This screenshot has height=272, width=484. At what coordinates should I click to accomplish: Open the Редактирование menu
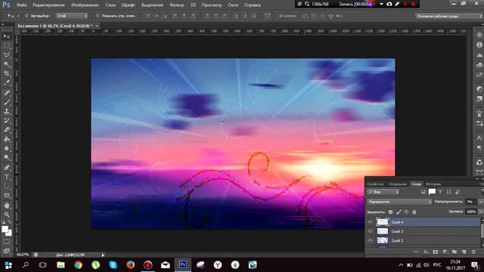(x=48, y=5)
